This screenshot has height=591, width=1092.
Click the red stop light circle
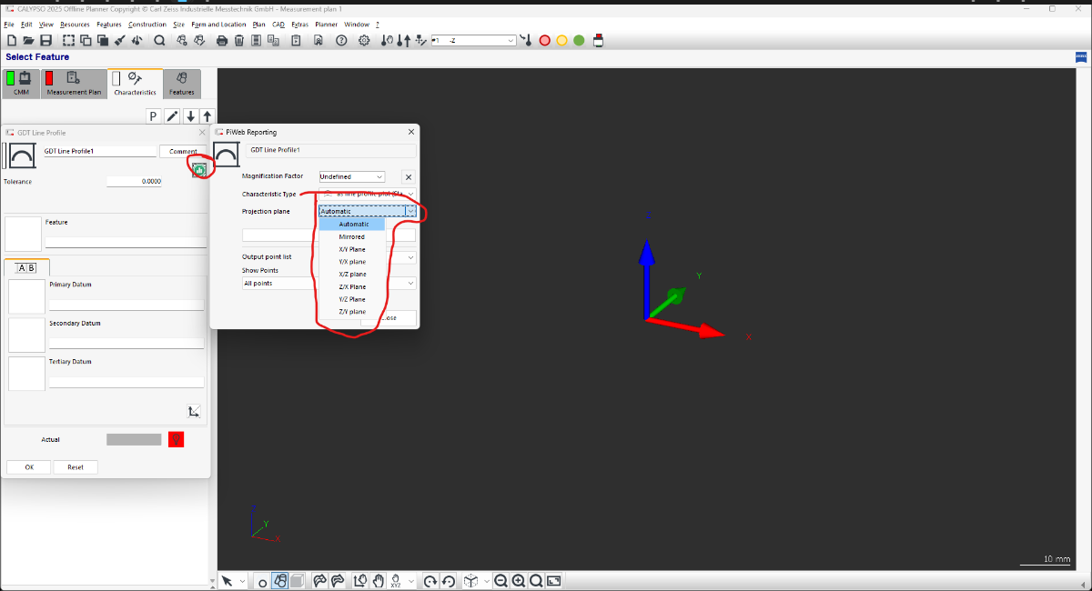(545, 41)
